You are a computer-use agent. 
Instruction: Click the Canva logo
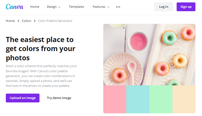click(x=14, y=7)
